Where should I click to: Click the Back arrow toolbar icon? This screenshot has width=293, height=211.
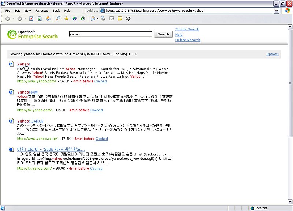point(8,19)
